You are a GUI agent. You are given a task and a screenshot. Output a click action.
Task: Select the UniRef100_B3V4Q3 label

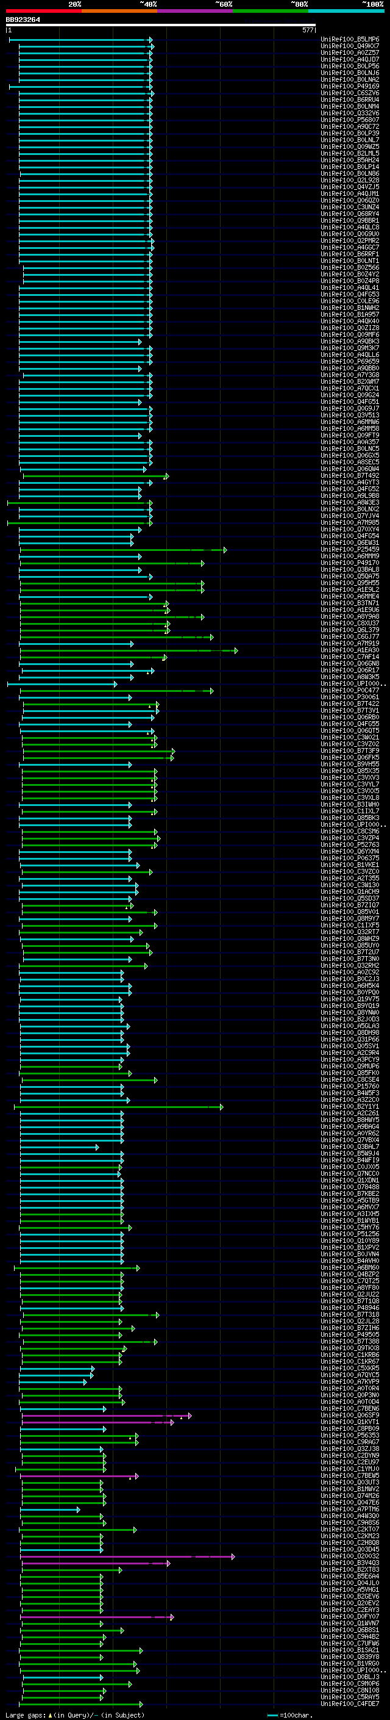(350, 1563)
